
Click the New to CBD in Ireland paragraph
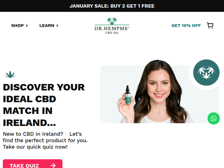coord(45,141)
